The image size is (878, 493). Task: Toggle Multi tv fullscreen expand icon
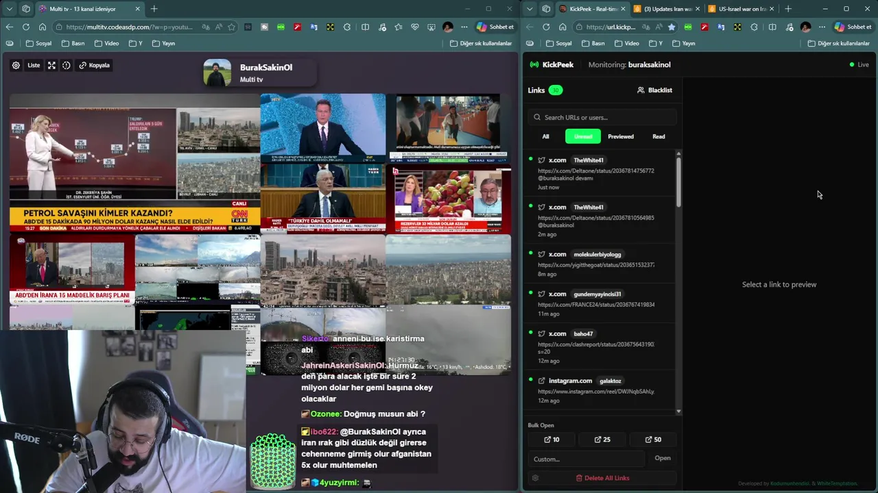(51, 65)
